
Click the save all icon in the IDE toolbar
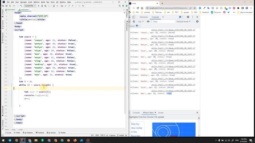pyautogui.click(x=6, y=6)
